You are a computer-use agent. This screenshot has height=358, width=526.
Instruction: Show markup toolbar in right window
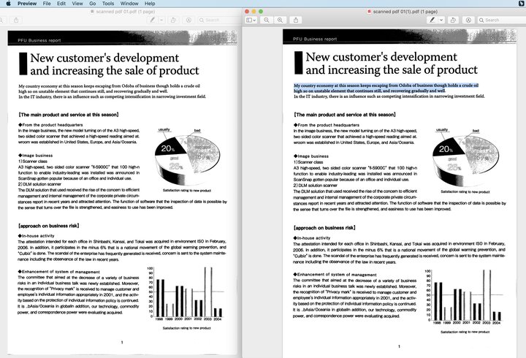[468, 20]
